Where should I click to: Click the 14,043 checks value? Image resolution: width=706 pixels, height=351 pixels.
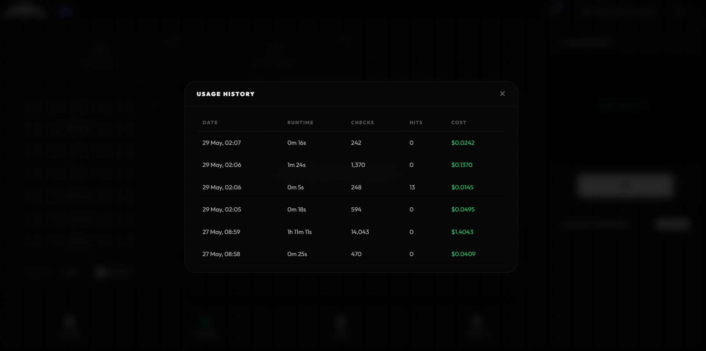click(x=360, y=232)
